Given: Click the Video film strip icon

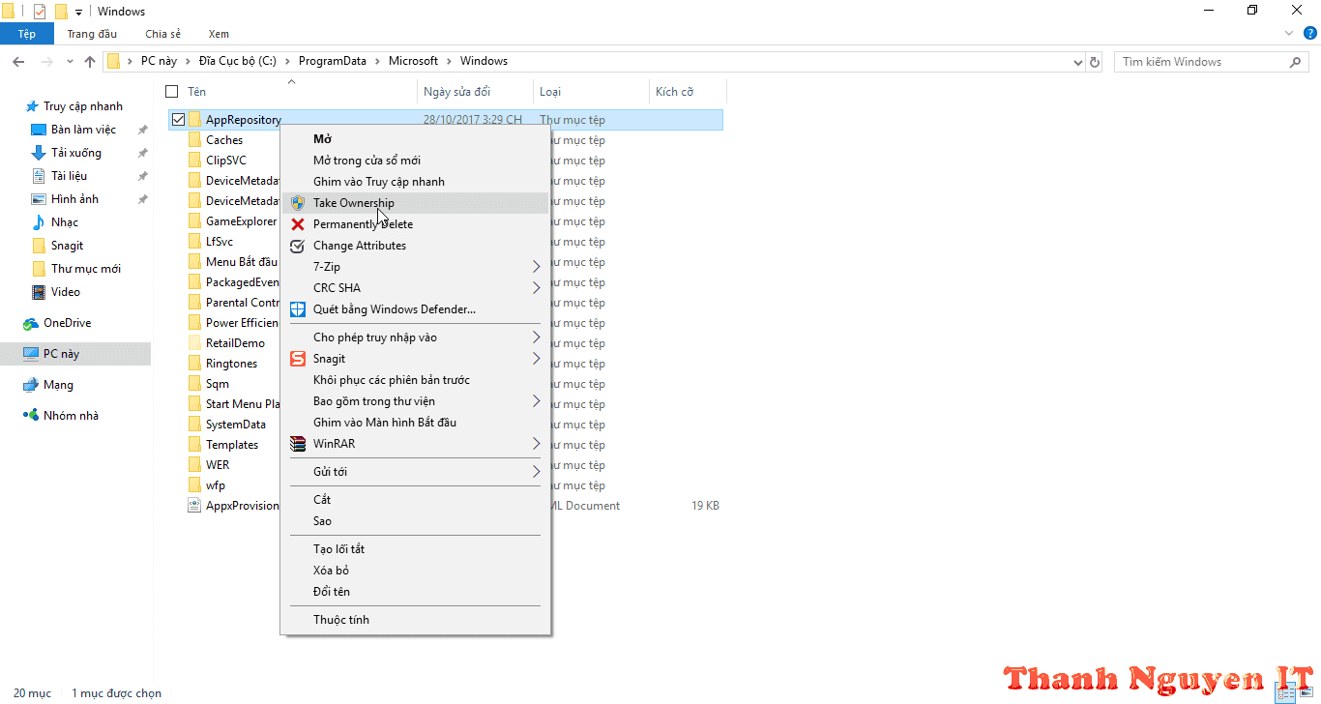Looking at the screenshot, I should coord(39,292).
